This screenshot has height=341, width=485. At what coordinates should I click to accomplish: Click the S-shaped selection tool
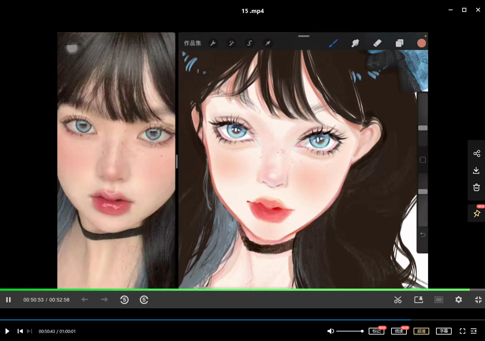[250, 43]
